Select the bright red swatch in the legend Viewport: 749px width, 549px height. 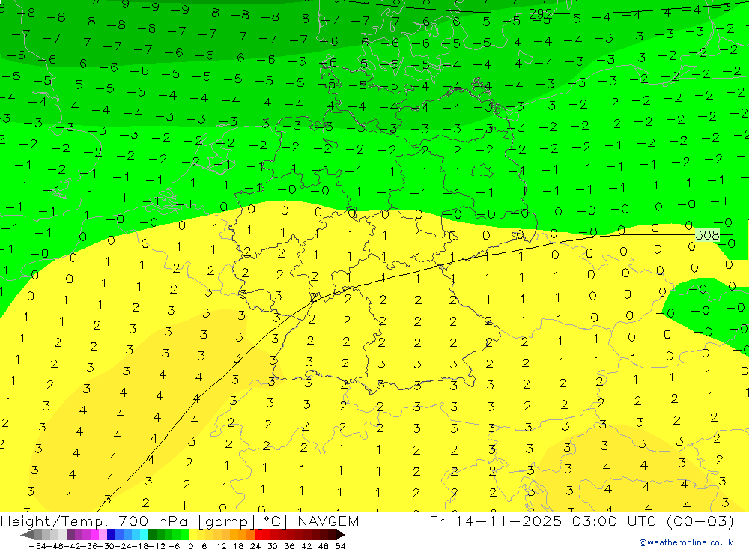[258, 534]
